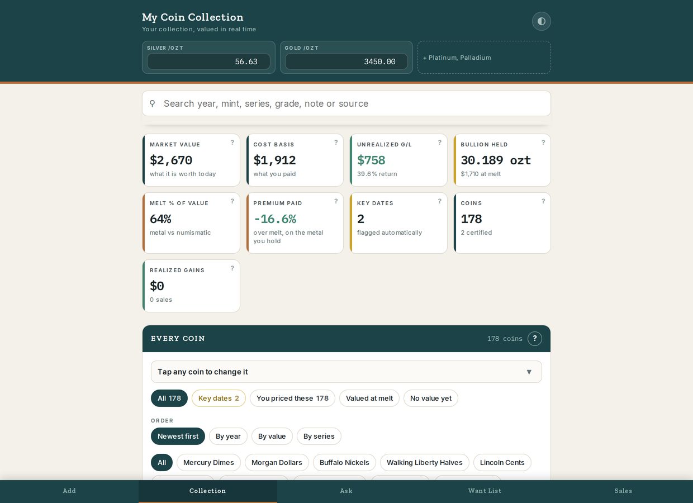This screenshot has height=503, width=693.
Task: Filter coins with No value yet
Action: (x=431, y=398)
